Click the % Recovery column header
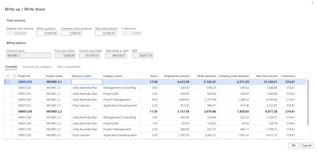Image resolution: width=317 pixels, height=152 pixels. click(x=288, y=76)
